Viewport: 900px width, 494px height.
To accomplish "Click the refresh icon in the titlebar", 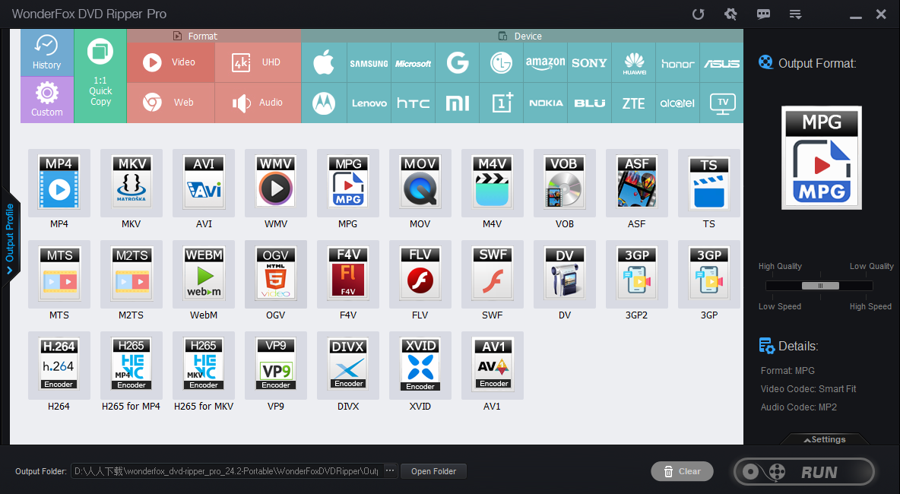I will 698,14.
